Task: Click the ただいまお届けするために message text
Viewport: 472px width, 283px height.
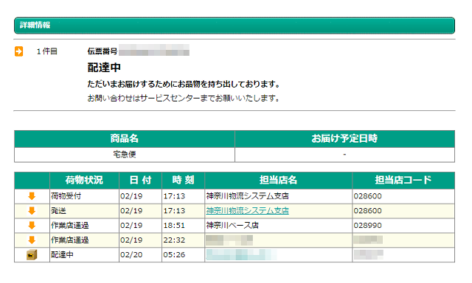Action: 184,84
